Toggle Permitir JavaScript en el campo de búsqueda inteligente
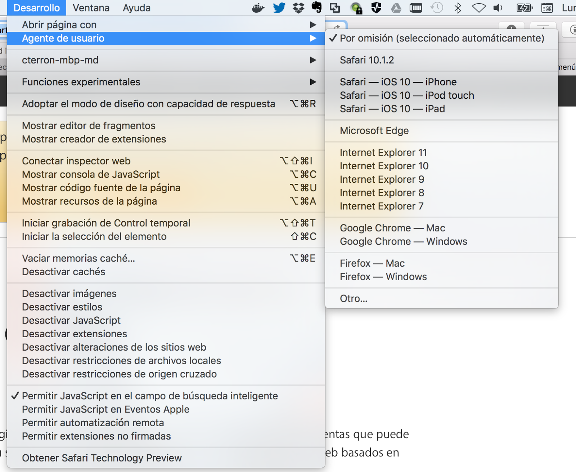Image resolution: width=576 pixels, height=472 pixels. point(166,396)
